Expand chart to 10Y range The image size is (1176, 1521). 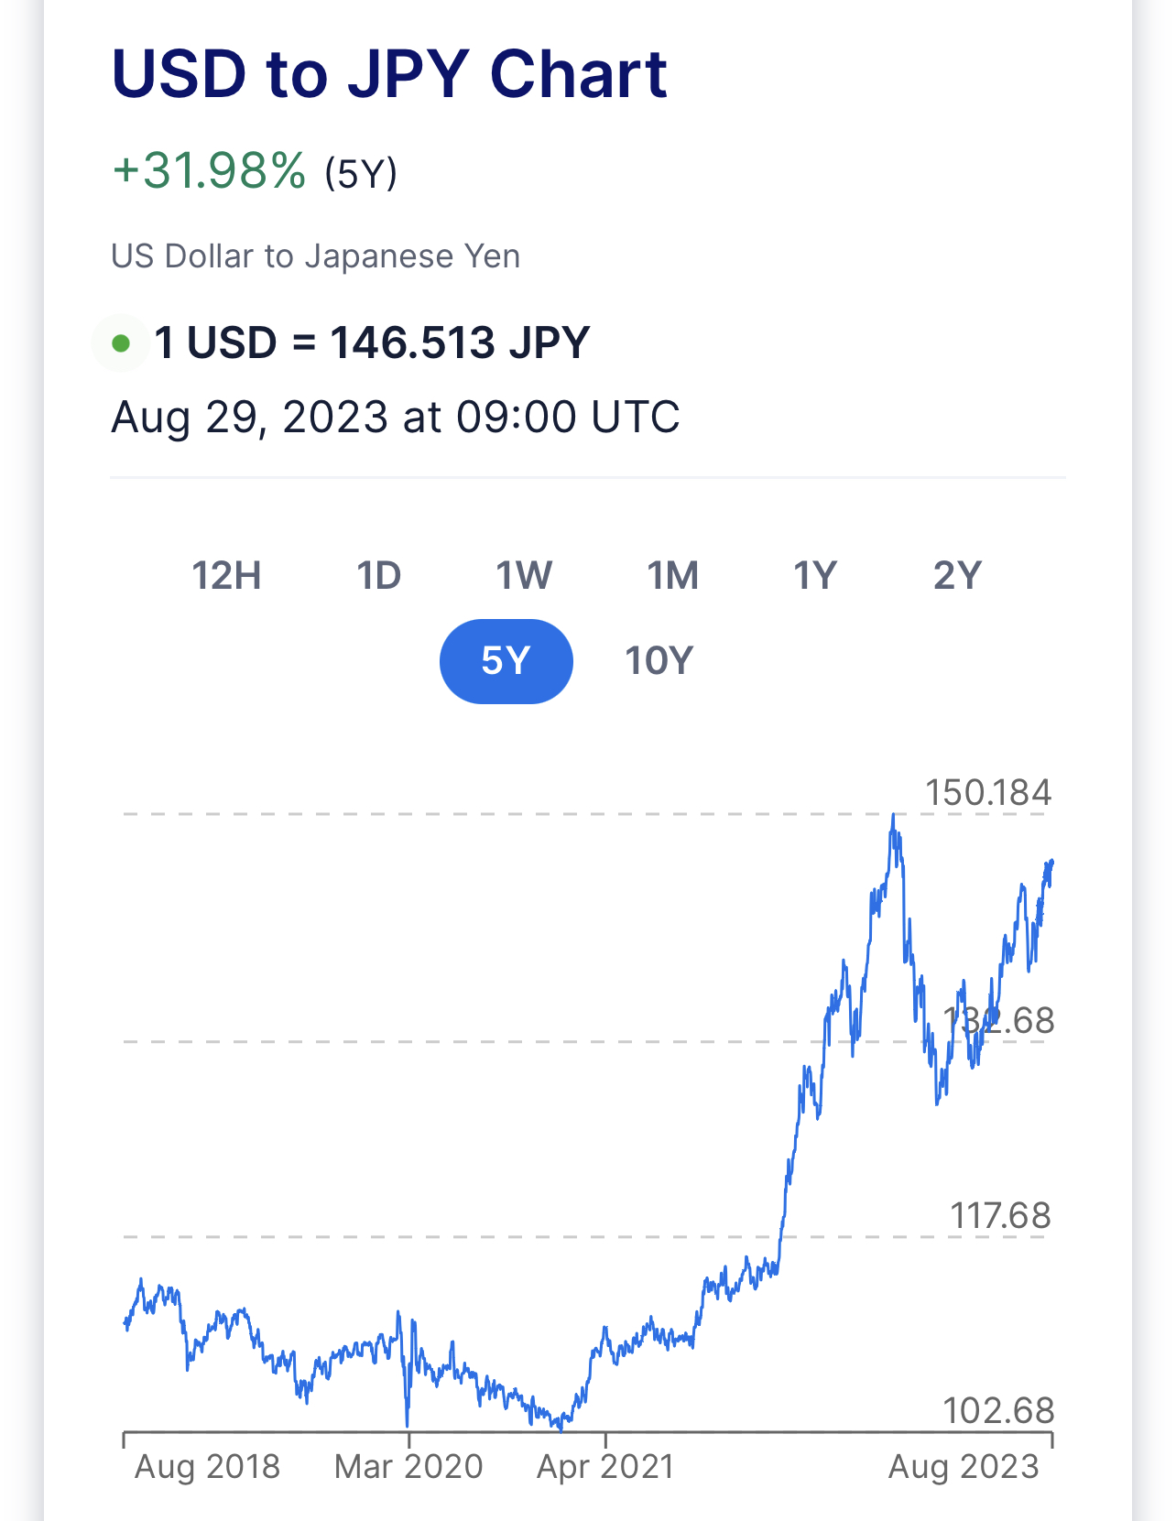click(x=659, y=661)
